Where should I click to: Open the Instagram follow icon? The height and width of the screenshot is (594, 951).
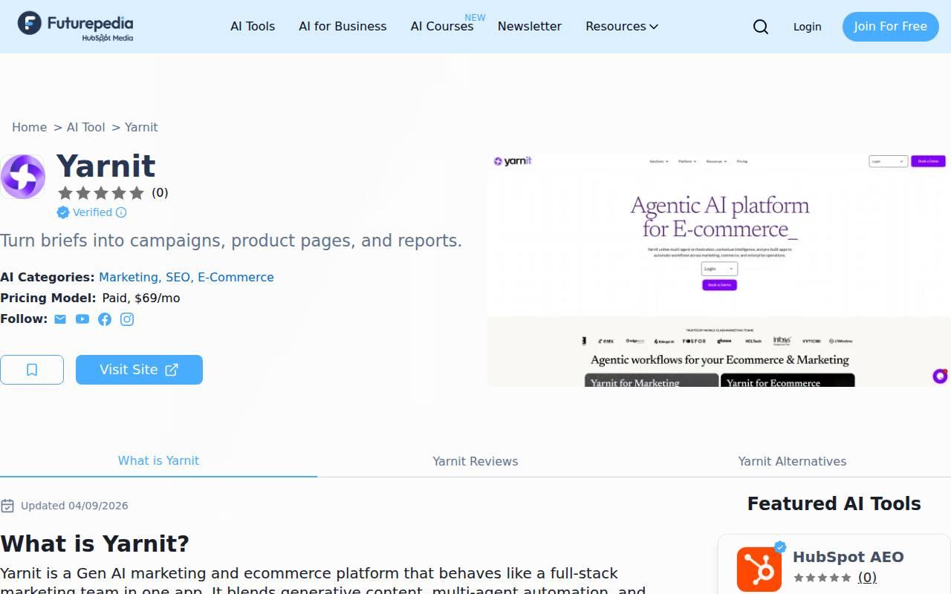tap(127, 319)
